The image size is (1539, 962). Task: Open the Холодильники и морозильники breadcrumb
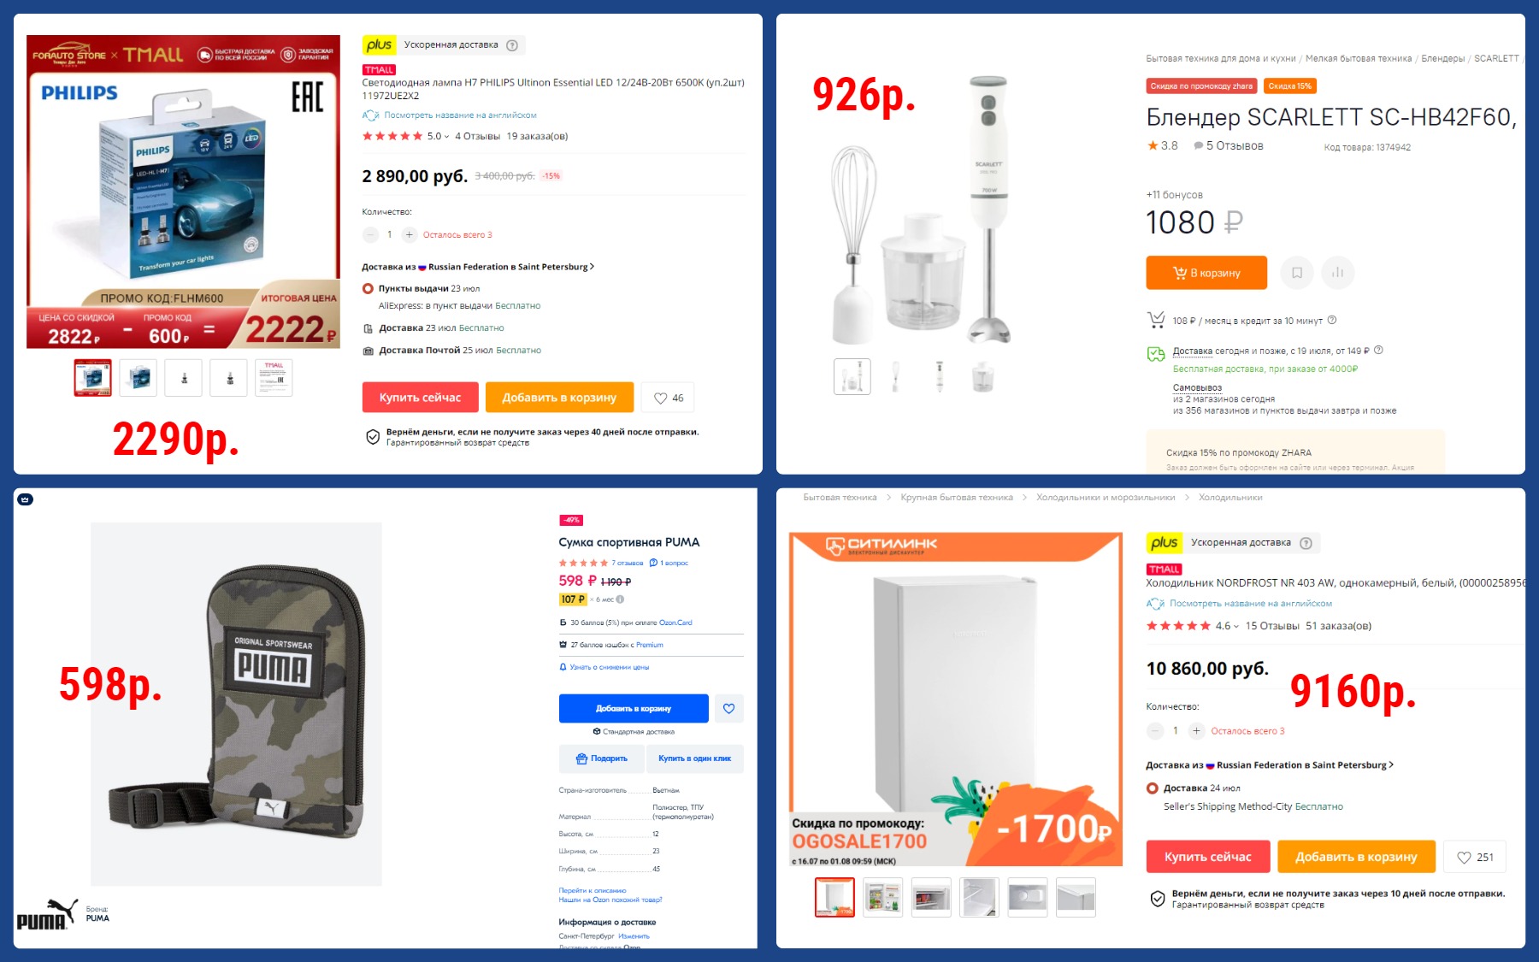tap(1106, 498)
